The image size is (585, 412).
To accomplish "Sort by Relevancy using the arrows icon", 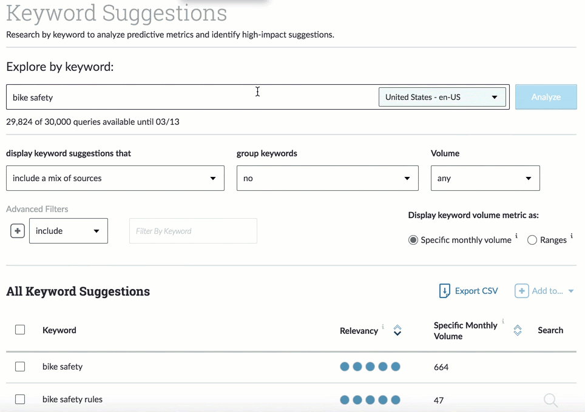I will [x=397, y=330].
